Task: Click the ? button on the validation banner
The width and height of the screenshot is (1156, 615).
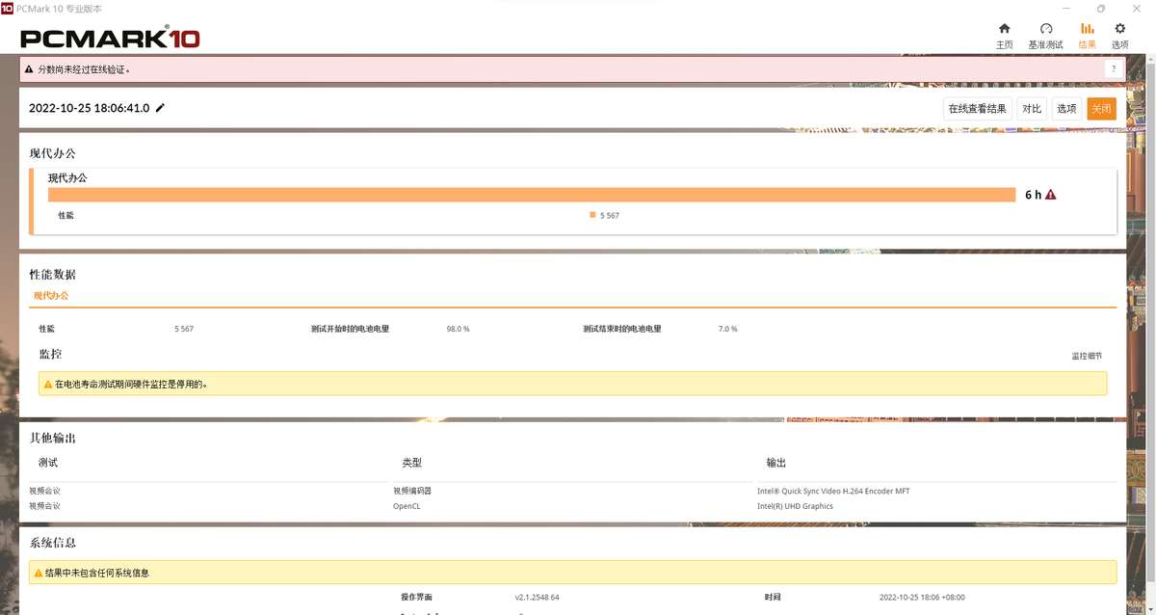Action: click(1114, 68)
